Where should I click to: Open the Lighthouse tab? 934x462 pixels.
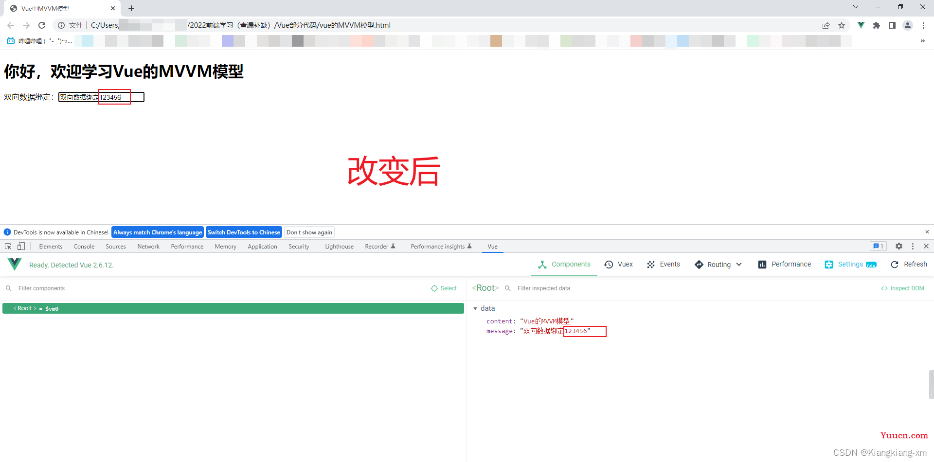pyautogui.click(x=339, y=247)
